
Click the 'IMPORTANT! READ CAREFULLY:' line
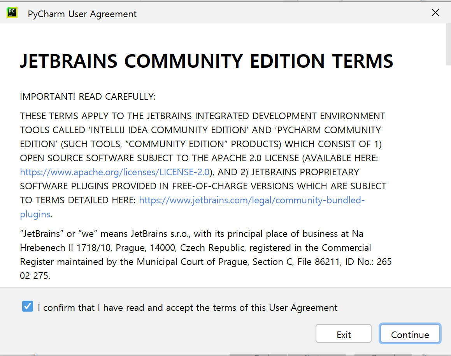coord(88,97)
